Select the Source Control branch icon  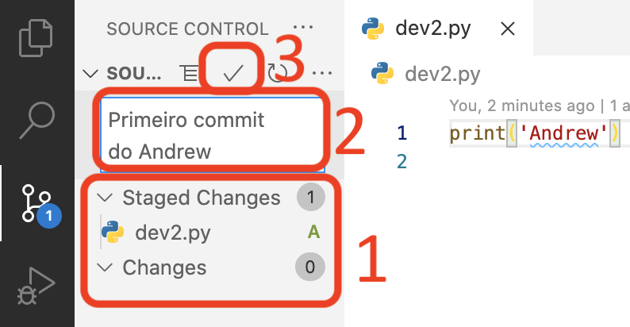pos(37,203)
